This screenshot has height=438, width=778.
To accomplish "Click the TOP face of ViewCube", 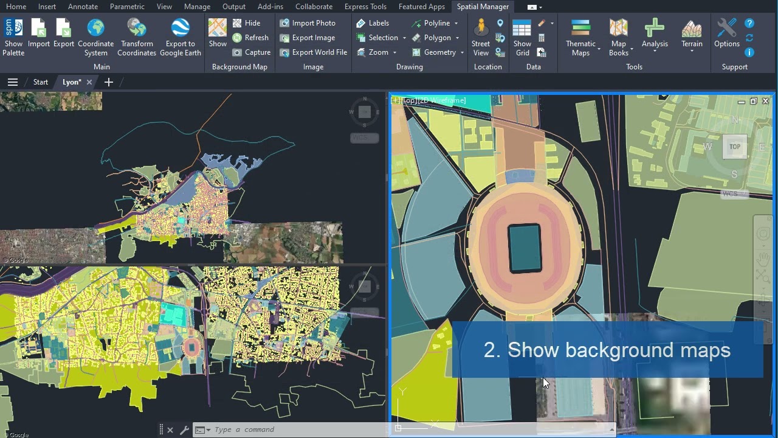I will [x=735, y=147].
